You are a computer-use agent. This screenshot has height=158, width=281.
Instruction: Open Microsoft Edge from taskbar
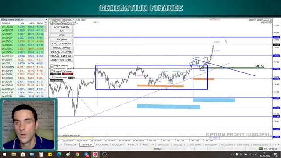click(59, 154)
